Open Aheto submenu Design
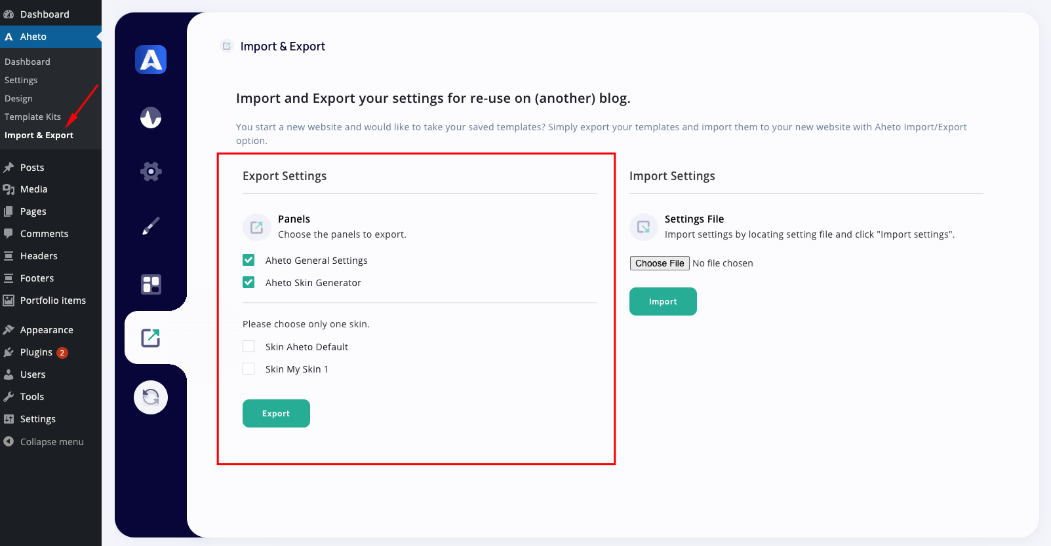Image resolution: width=1051 pixels, height=546 pixels. [18, 98]
